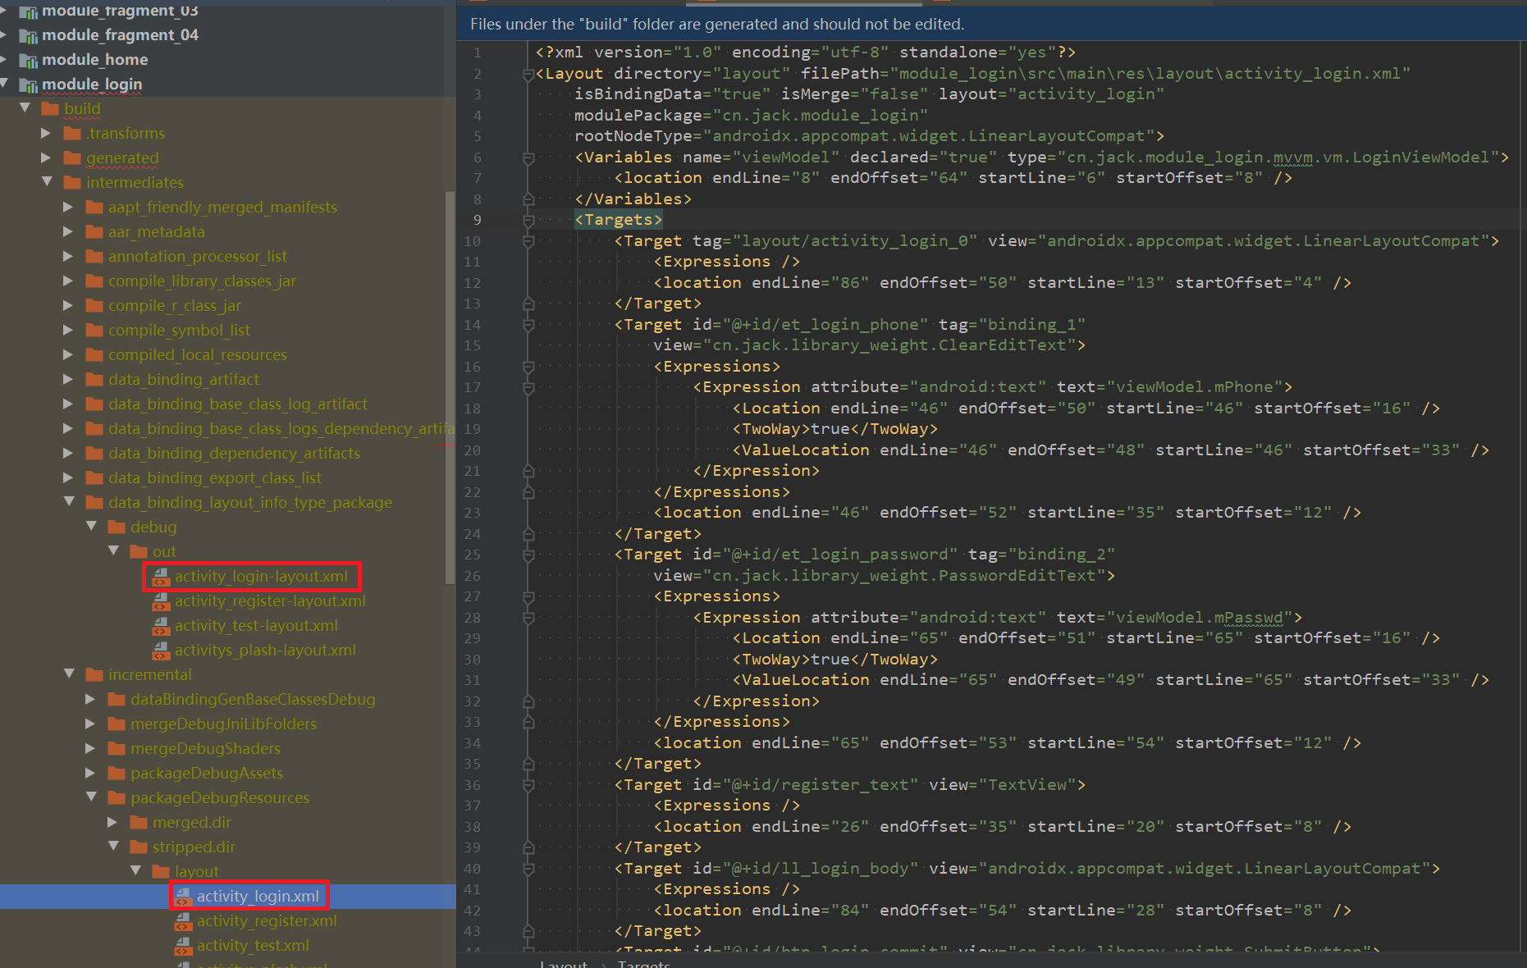The width and height of the screenshot is (1527, 968).
Task: Expand the dataBindingGenBaseClassesDebug folder arrow
Action: (91, 699)
